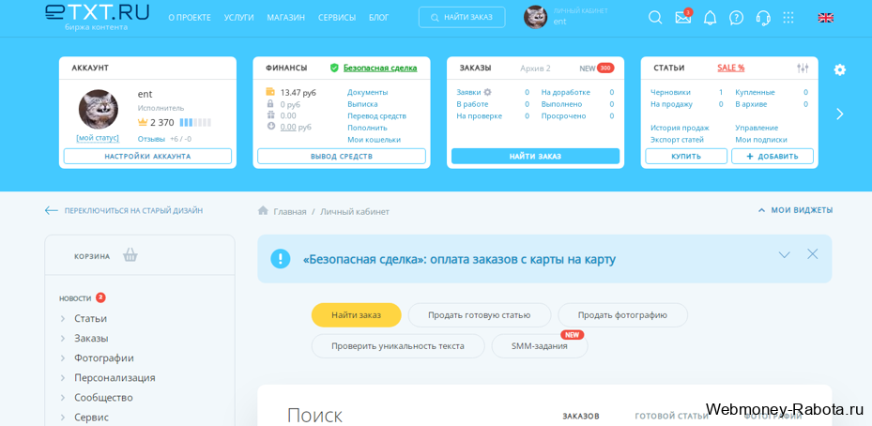872x426 pixels.
Task: Click the gear icon next to Заявки
Action: [488, 92]
